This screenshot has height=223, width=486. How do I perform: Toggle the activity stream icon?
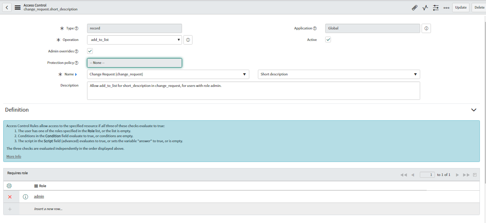point(425,7)
